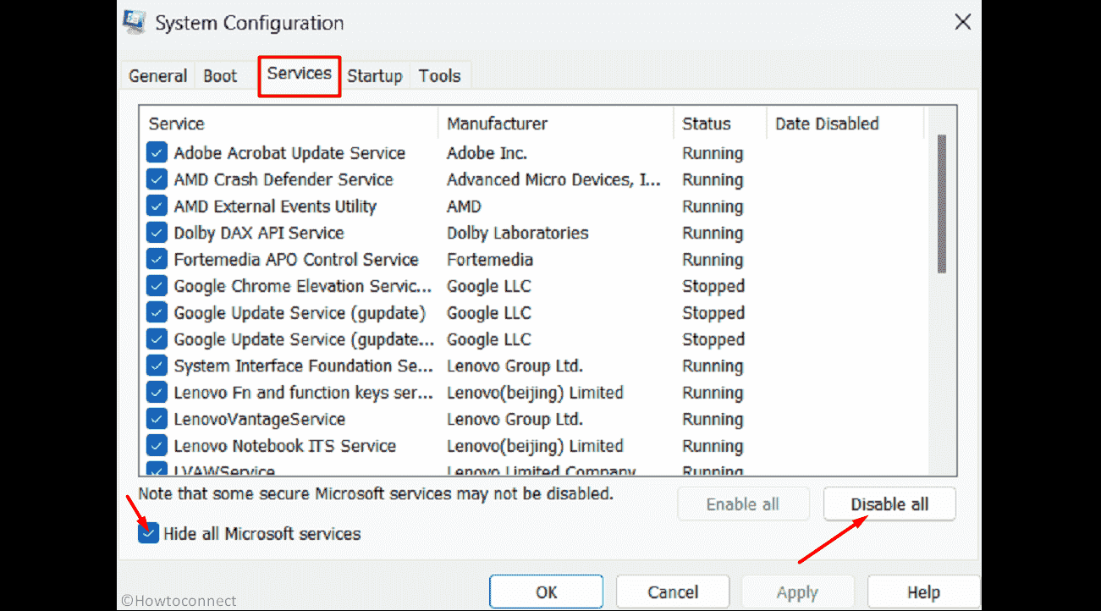Toggle Lenovo Notebook ITS Service checkbox
Screen dimensions: 1101x611
157,446
